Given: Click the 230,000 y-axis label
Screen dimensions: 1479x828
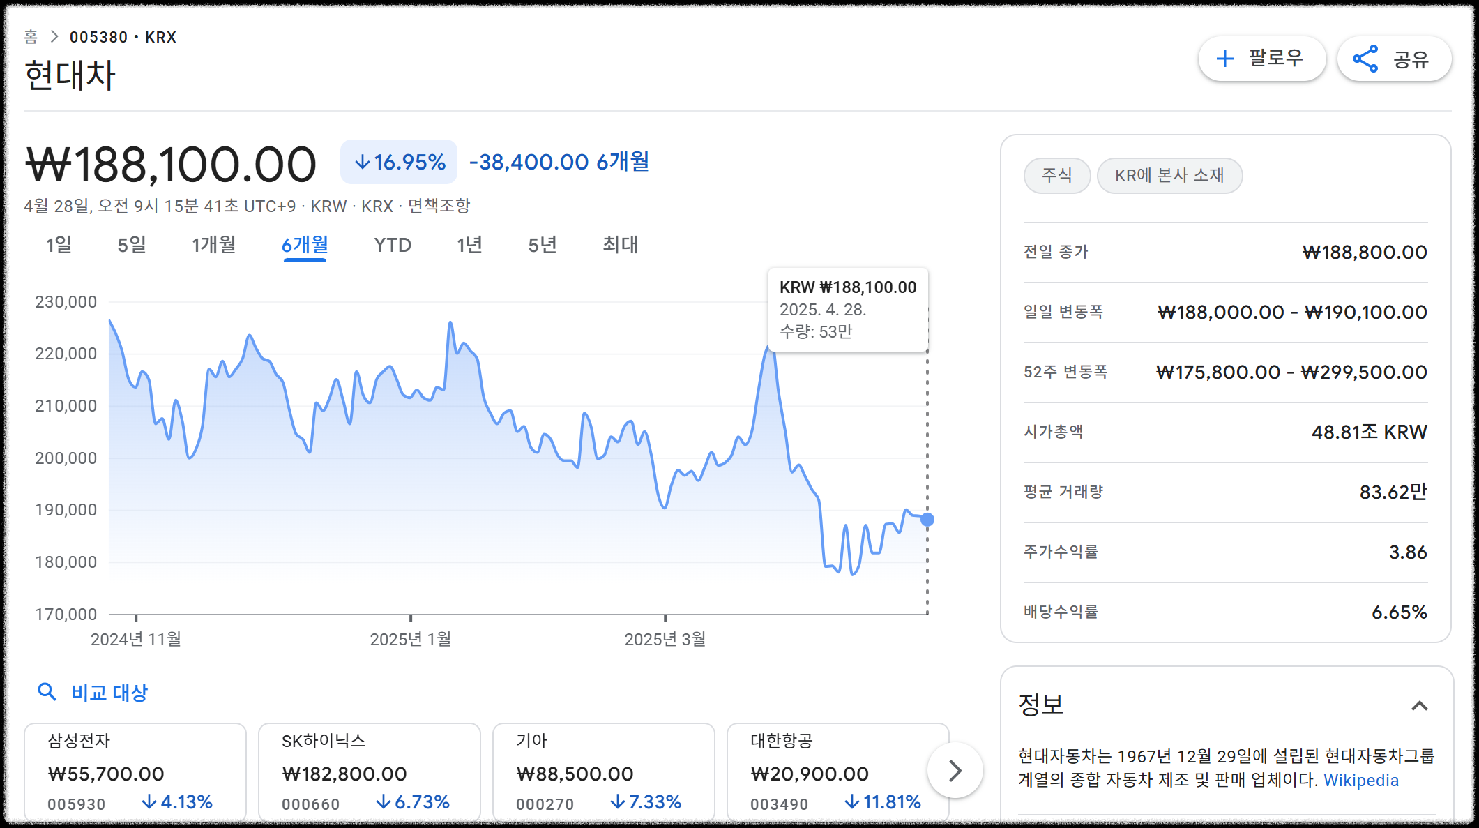Looking at the screenshot, I should (x=66, y=302).
